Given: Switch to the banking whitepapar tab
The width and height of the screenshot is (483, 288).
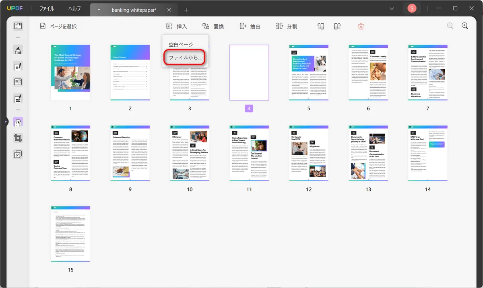Looking at the screenshot, I should point(134,10).
